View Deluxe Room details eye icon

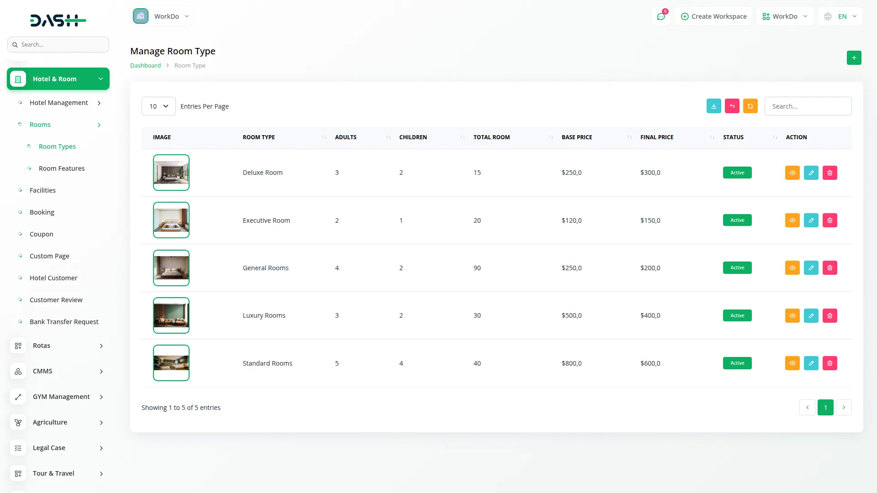792,173
